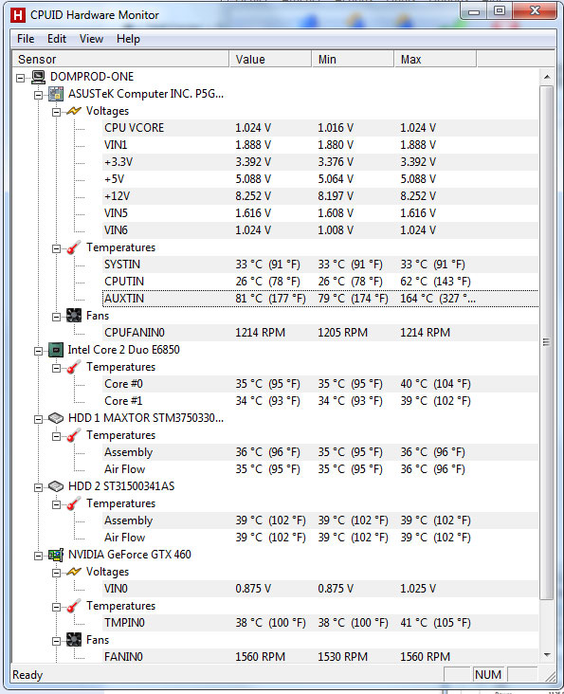This screenshot has height=694, width=564.
Task: Collapse the ASUSTeK Computer INC. node
Action: tap(39, 95)
